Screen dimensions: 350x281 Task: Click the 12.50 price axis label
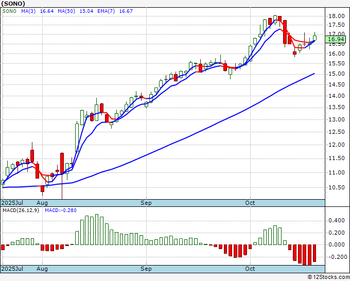(337, 132)
